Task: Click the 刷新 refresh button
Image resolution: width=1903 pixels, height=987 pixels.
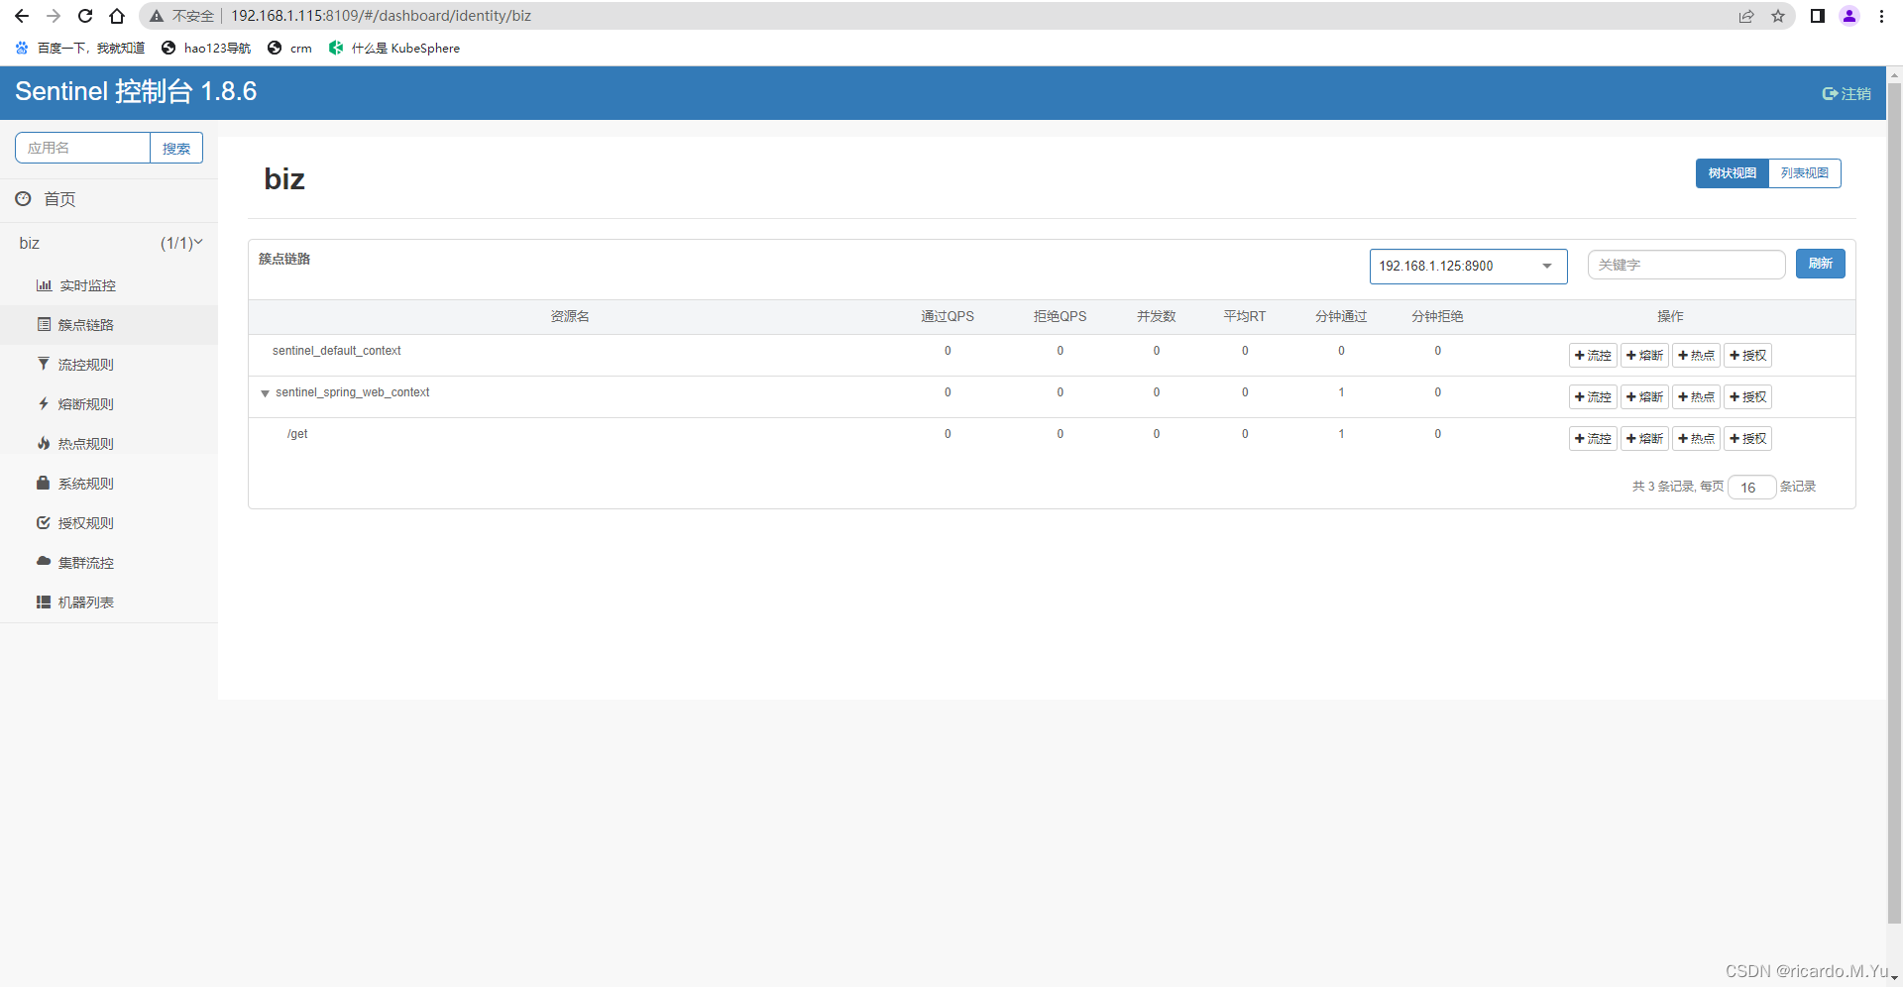Action: (x=1820, y=264)
